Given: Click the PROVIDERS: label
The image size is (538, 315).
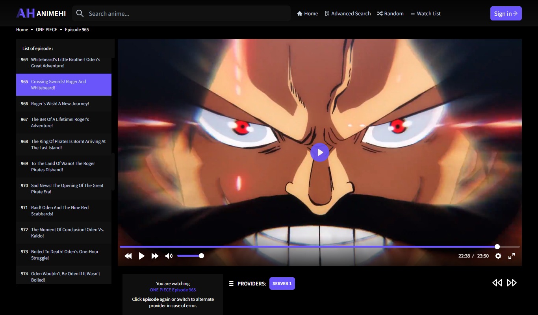Looking at the screenshot, I should click(x=252, y=283).
